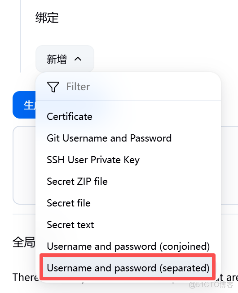Click the funnel filter icon
This screenshot has height=293, width=238.
53,87
